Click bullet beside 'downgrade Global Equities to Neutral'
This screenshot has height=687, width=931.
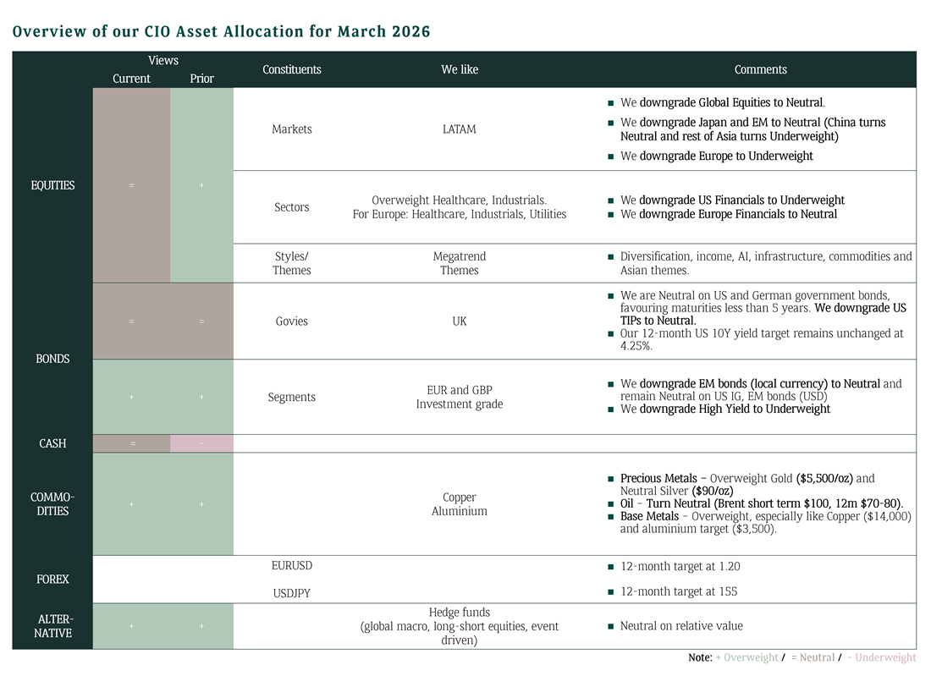point(610,103)
